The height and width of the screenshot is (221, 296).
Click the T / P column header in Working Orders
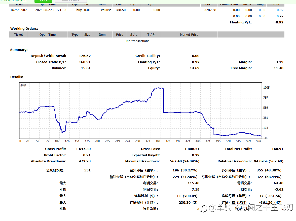151,34
